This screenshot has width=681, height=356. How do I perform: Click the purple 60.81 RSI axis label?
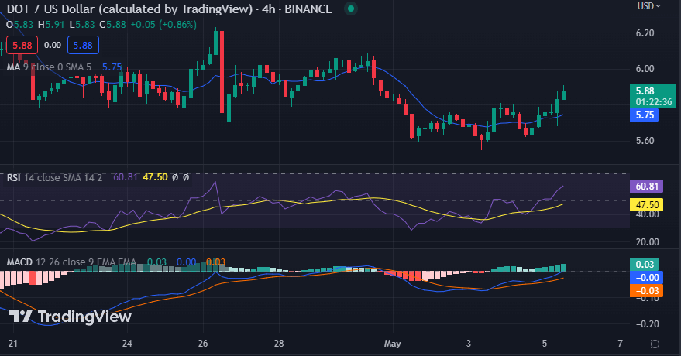646,186
